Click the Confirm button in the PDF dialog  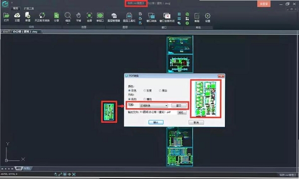(156, 122)
